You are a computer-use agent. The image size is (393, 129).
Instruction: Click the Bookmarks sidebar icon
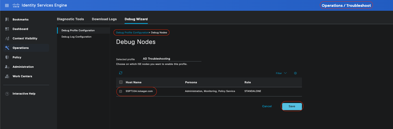(7, 19)
